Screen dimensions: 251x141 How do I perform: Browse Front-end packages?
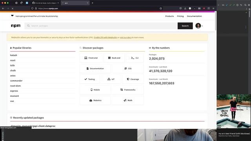91,58
